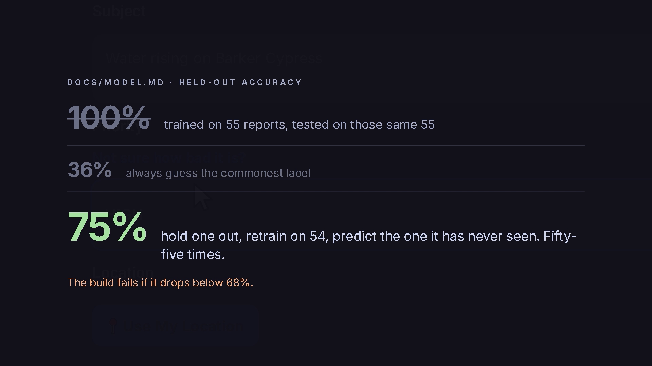652x366 pixels.
Task: Click the faded 'Not sure how bad it is?' text
Action: (169, 158)
